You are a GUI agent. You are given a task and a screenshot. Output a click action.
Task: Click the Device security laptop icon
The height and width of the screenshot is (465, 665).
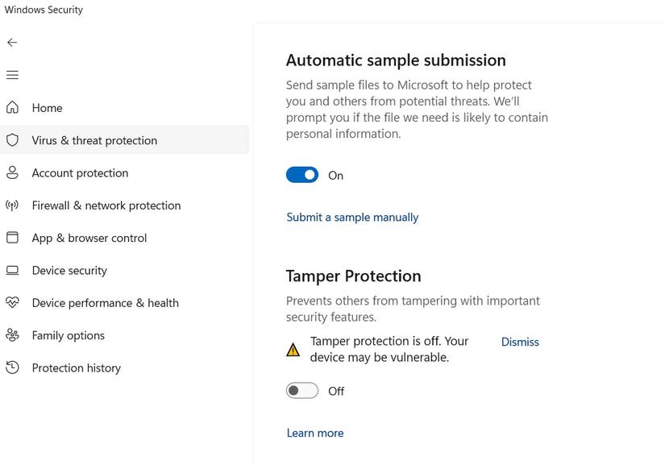[12, 271]
